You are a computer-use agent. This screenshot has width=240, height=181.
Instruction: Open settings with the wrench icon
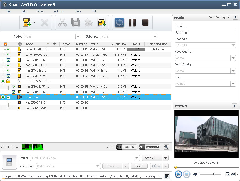pyautogui.click(x=166, y=147)
